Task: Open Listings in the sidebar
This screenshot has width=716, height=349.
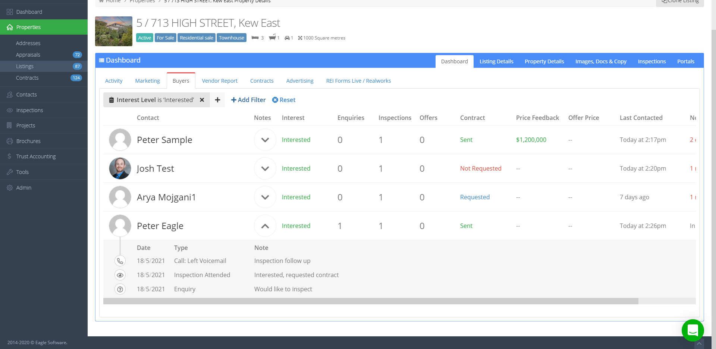Action: coord(25,66)
